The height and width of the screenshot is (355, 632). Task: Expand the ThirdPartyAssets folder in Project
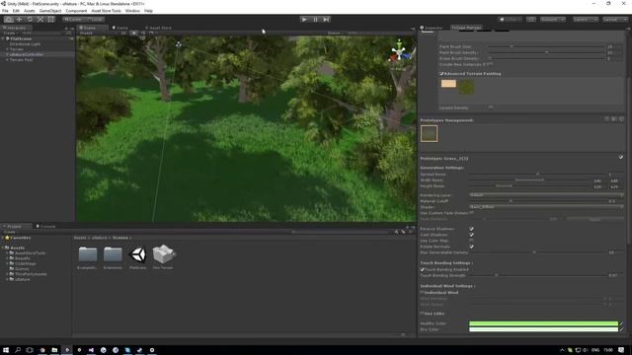pos(7,274)
